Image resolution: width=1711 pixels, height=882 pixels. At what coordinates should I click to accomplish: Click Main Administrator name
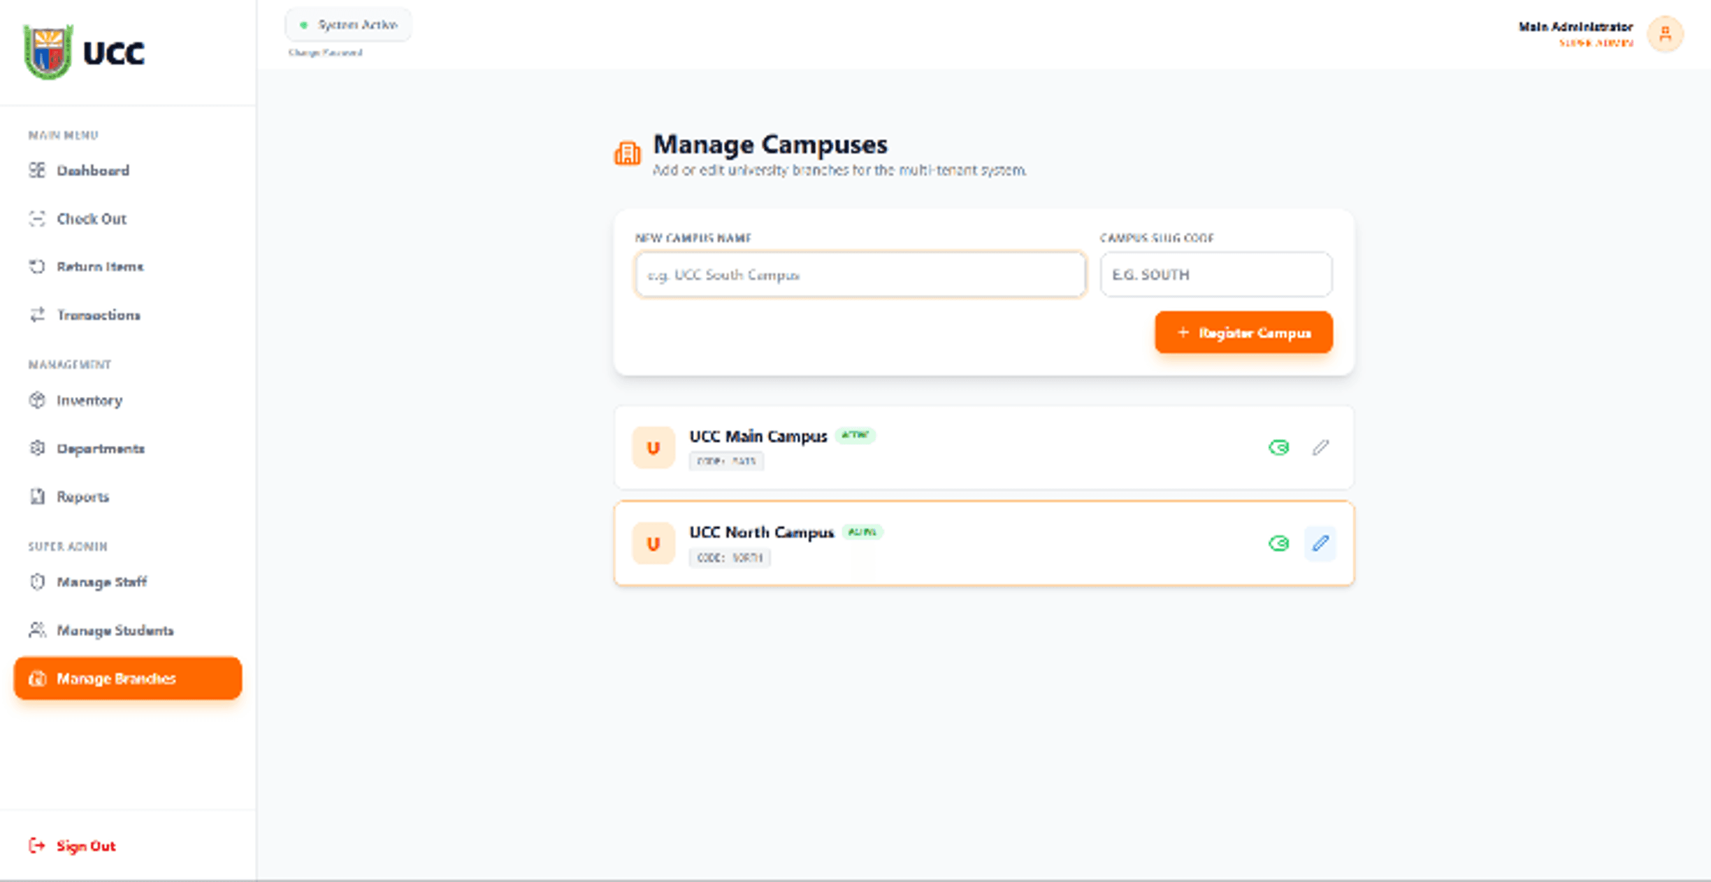(1575, 27)
